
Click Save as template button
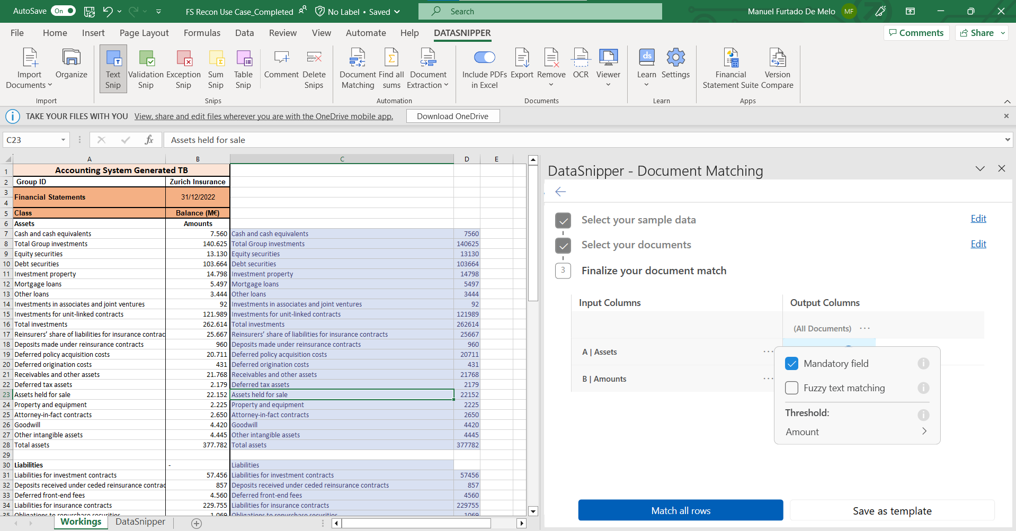click(892, 510)
